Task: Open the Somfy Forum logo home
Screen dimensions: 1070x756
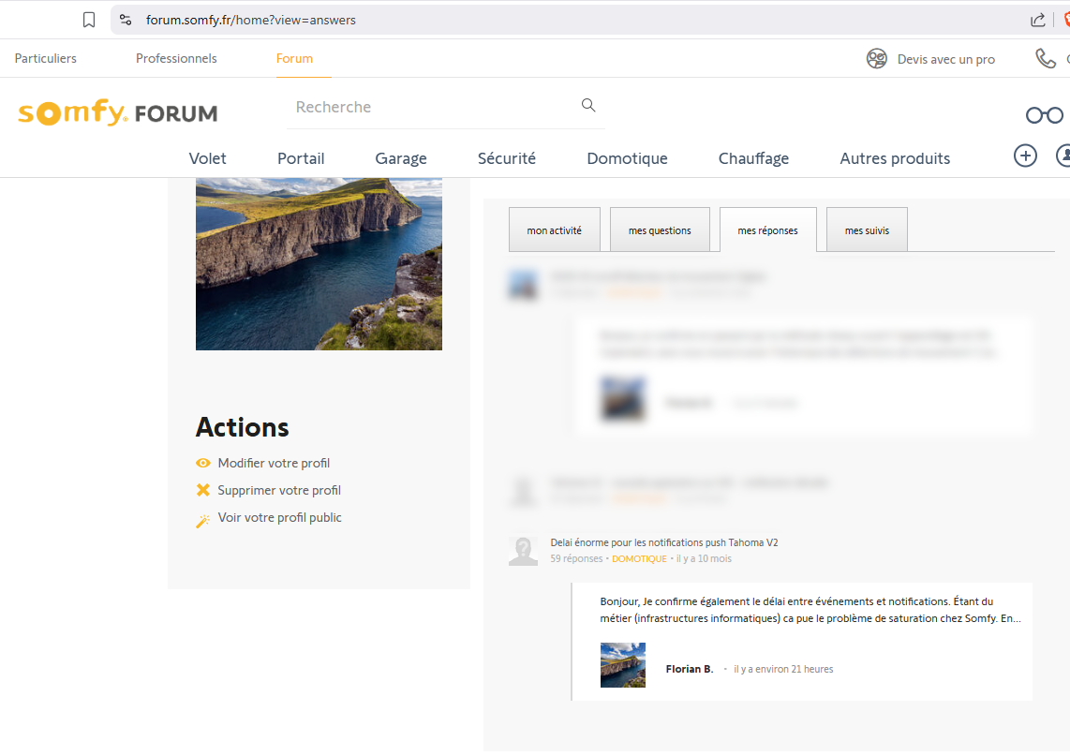Action: 118,113
